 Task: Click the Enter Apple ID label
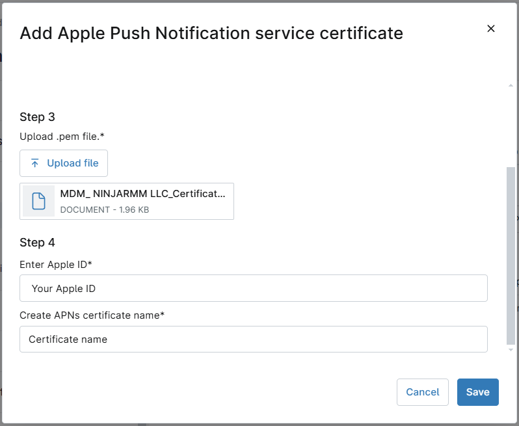[56, 264]
